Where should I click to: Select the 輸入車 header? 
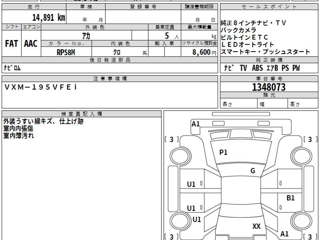pos(165,43)
